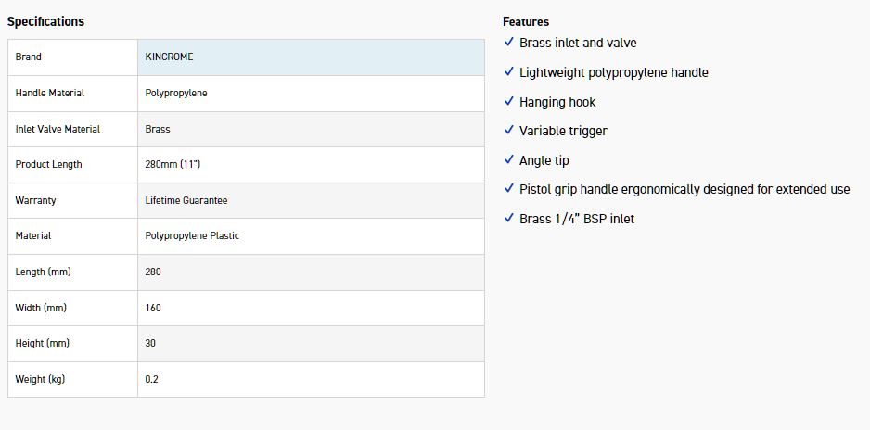
Task: Click the checkmark beside Angle tip
Action: tap(508, 160)
